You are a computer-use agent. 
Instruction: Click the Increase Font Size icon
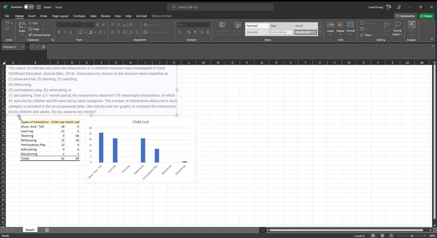[97, 25]
